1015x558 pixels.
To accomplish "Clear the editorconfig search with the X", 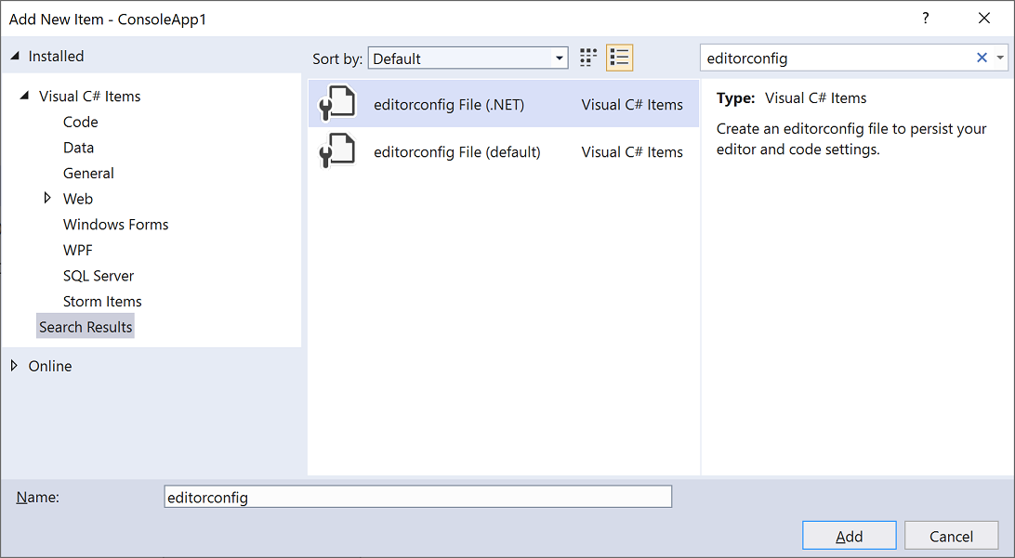I will click(982, 58).
